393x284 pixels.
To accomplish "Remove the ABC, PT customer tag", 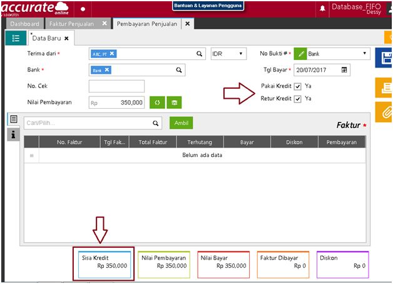I will 112,54.
